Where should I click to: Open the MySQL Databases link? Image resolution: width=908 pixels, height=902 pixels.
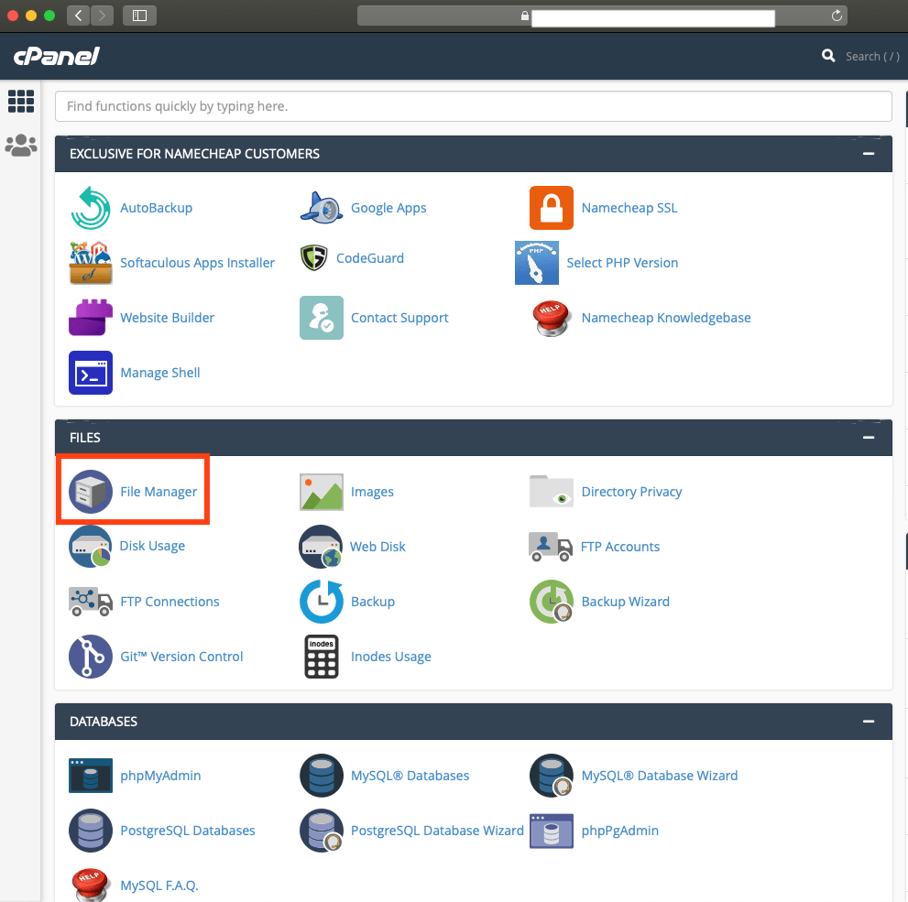click(410, 776)
